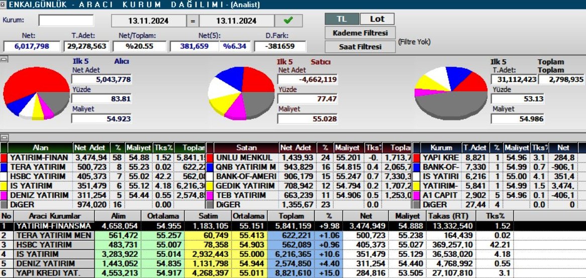Viewport: 586px width, 278px height.
Task: Click magenta swatch next to DENIZ YATIRIM
Action: pyautogui.click(x=4, y=195)
